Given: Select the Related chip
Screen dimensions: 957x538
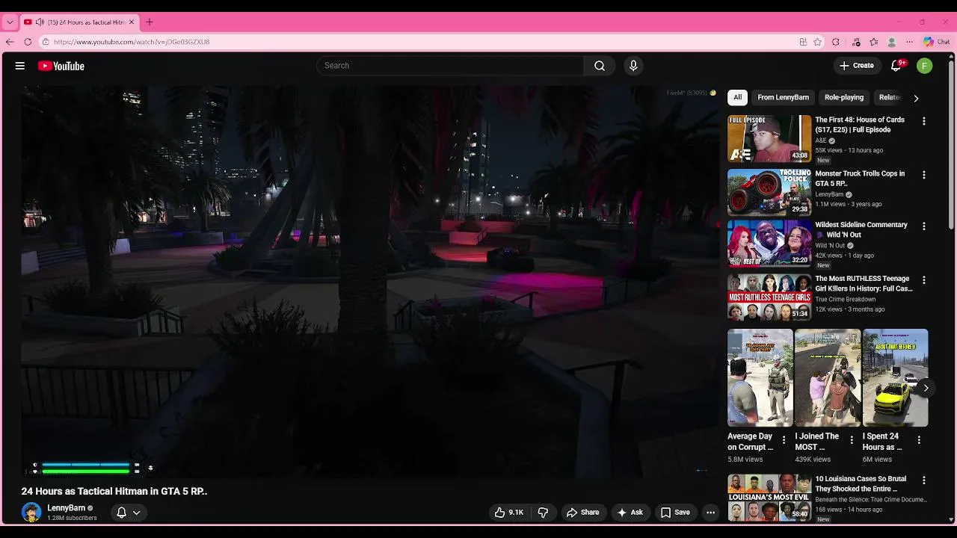Looking at the screenshot, I should pyautogui.click(x=890, y=97).
